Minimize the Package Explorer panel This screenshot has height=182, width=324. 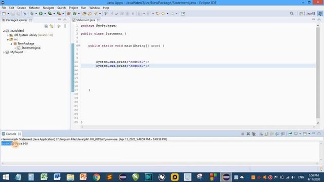point(60,20)
